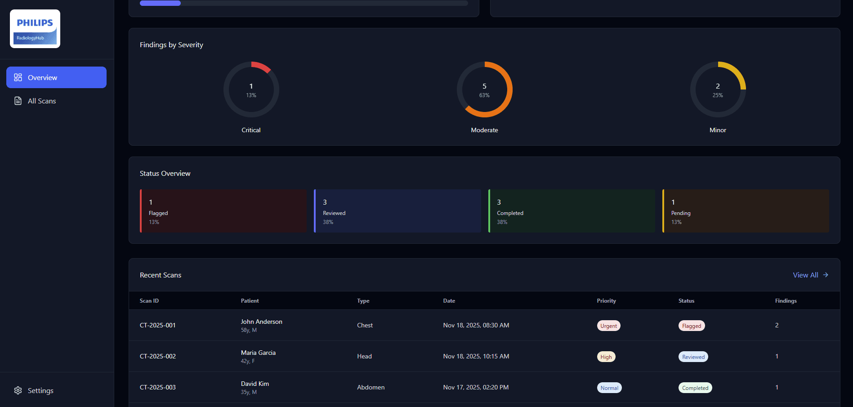Image resolution: width=853 pixels, height=407 pixels.
Task: Open the Overview menu item
Action: 56,77
